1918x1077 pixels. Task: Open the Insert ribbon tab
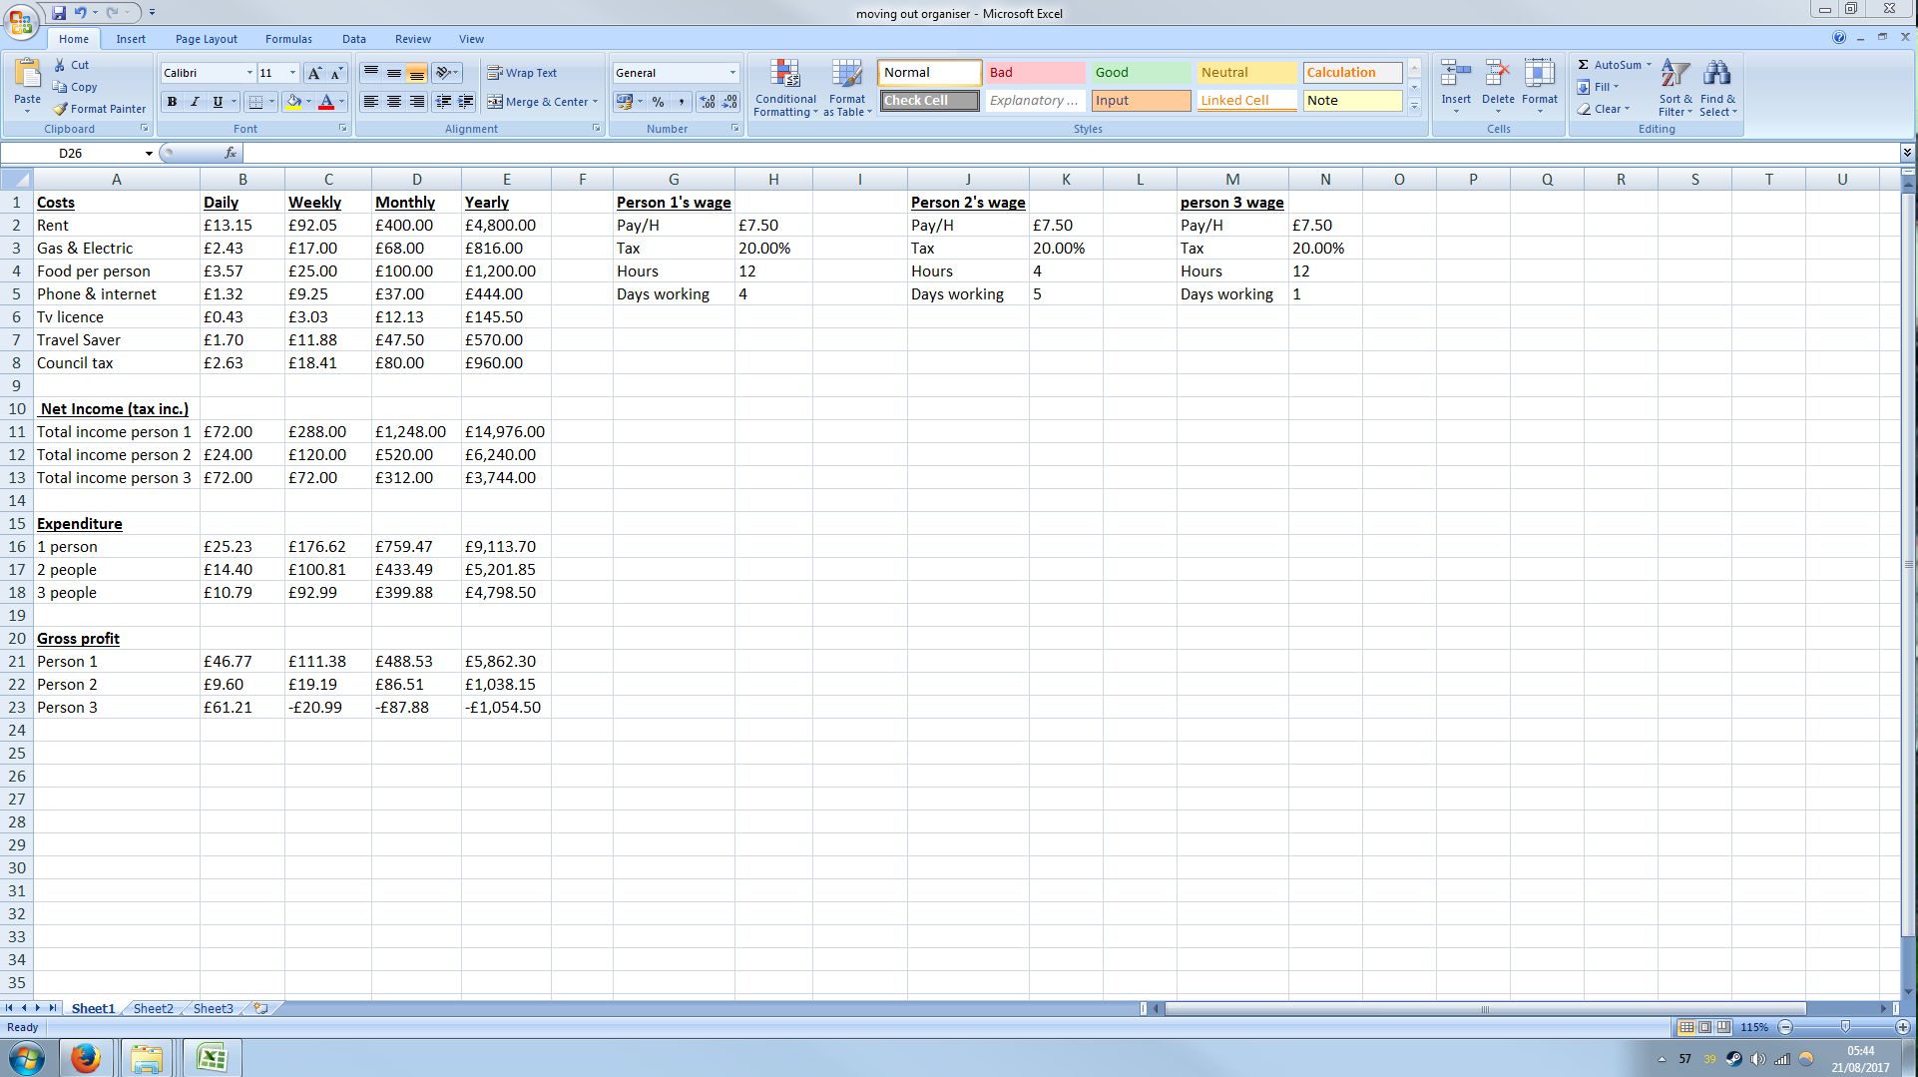pos(131,39)
